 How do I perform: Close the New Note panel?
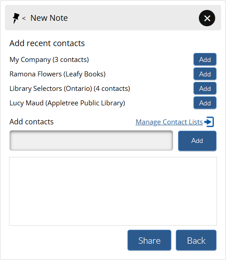point(207,18)
